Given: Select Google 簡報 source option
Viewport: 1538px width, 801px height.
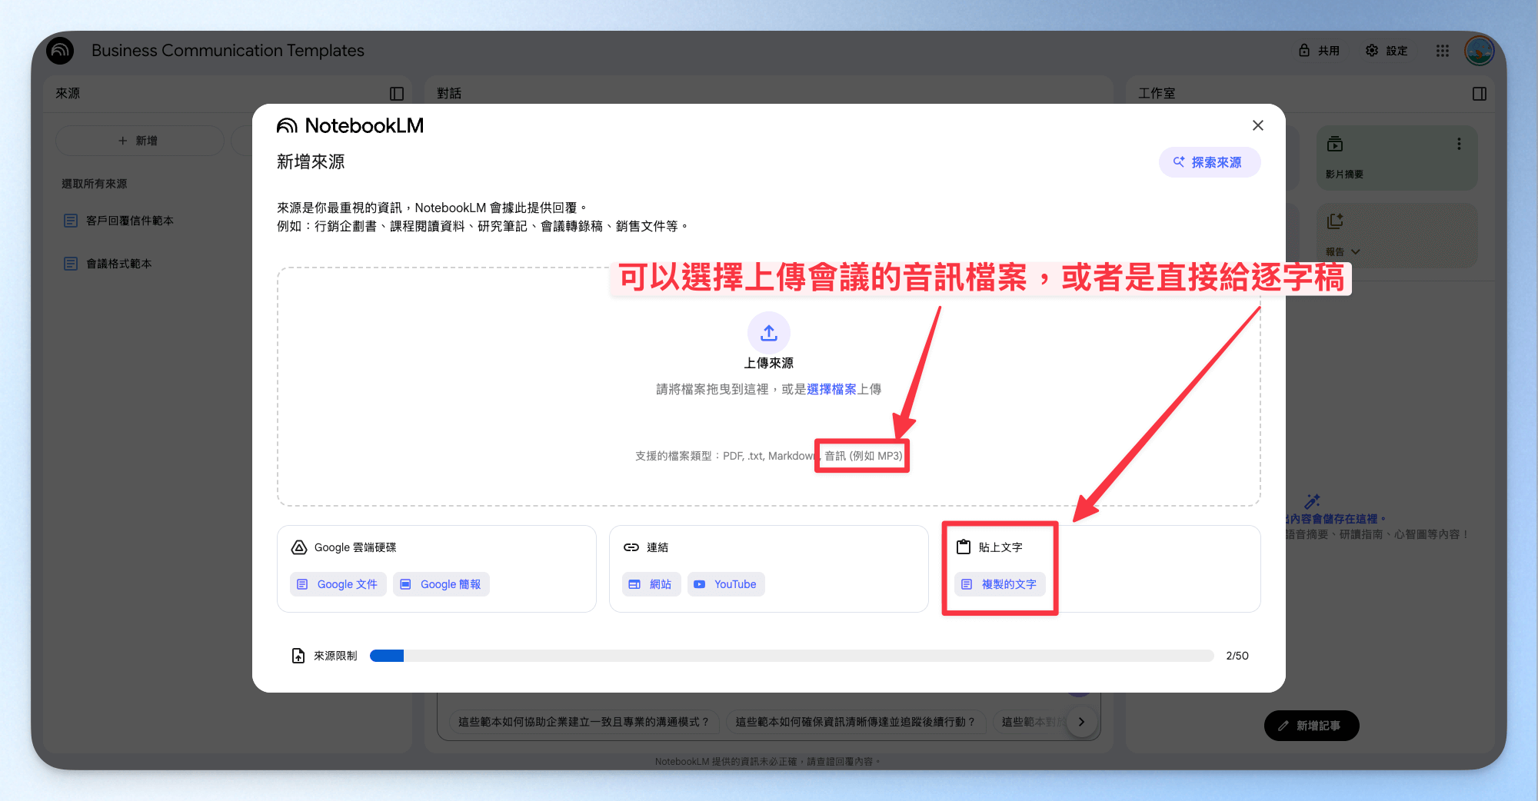Looking at the screenshot, I should 441,584.
